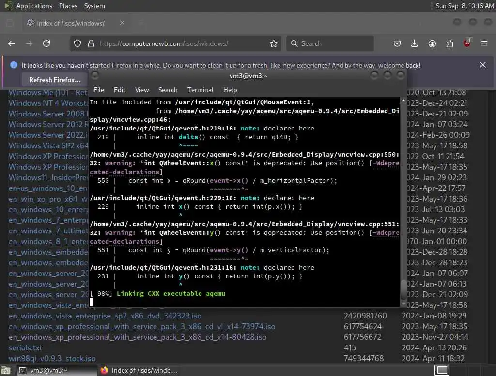Screen dimensions: 496x376
Task: Open Windows Server 2022 link
Action: [48, 135]
